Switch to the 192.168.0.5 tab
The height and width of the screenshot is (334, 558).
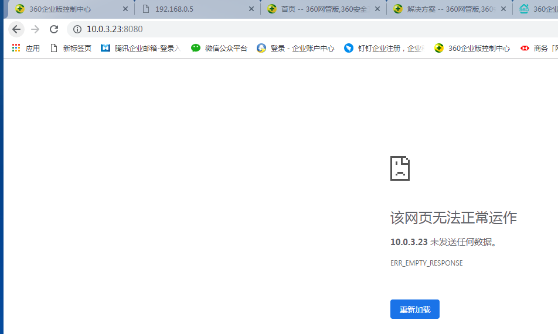pyautogui.click(x=198, y=9)
